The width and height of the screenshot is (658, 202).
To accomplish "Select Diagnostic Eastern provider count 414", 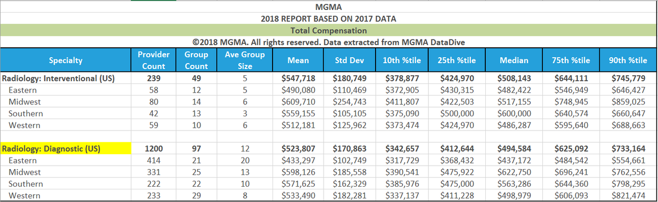I will 154,161.
